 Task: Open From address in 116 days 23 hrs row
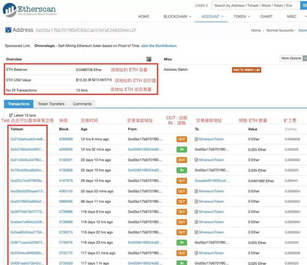[145, 242]
